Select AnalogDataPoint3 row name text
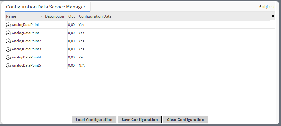Viewport: 281px width, 126px height. coord(26,49)
